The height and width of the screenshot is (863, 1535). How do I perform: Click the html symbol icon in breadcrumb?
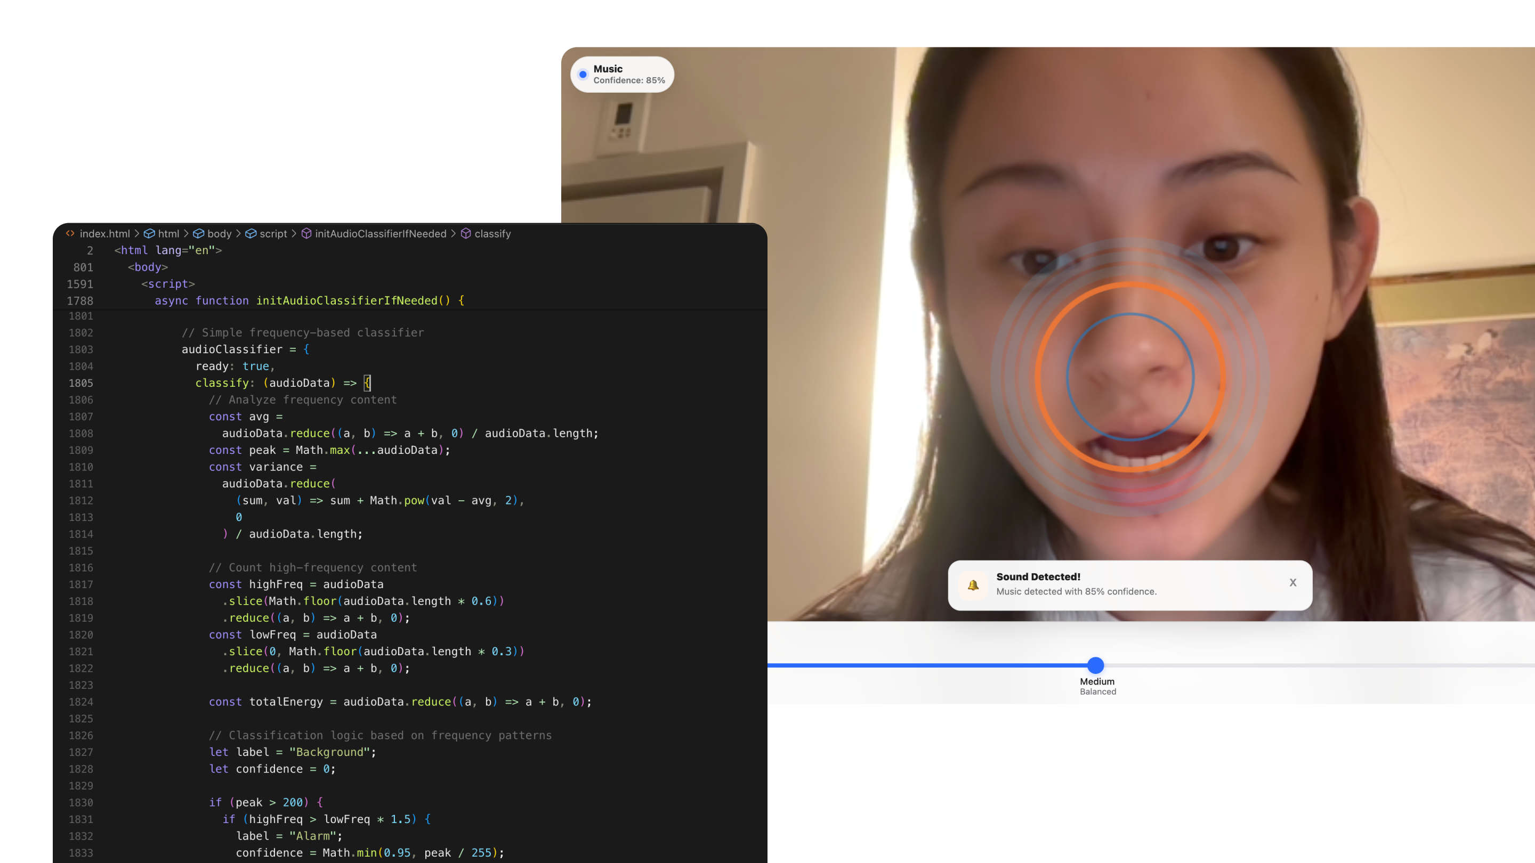150,233
